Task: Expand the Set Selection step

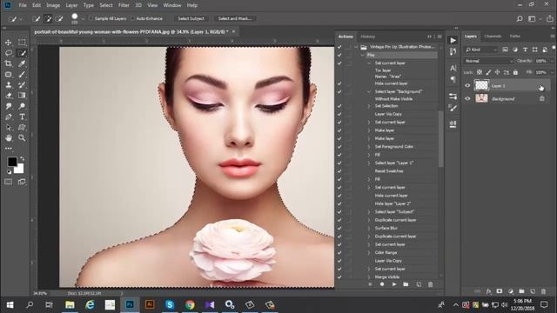Action: (x=369, y=106)
